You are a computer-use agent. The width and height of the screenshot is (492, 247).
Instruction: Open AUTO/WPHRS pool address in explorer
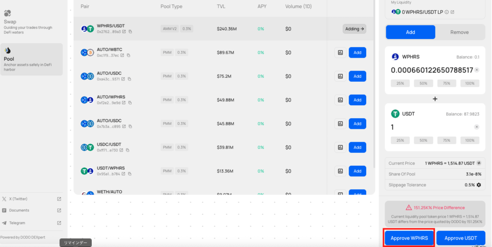(x=124, y=103)
